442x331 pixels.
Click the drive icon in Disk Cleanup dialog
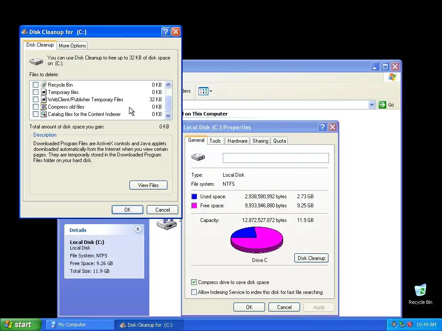(36, 61)
